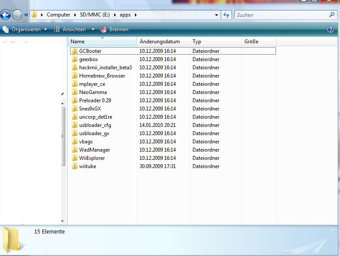Select the usbloader_gx folder icon
Viewport: 340px width, 256px height.
[x=74, y=133]
